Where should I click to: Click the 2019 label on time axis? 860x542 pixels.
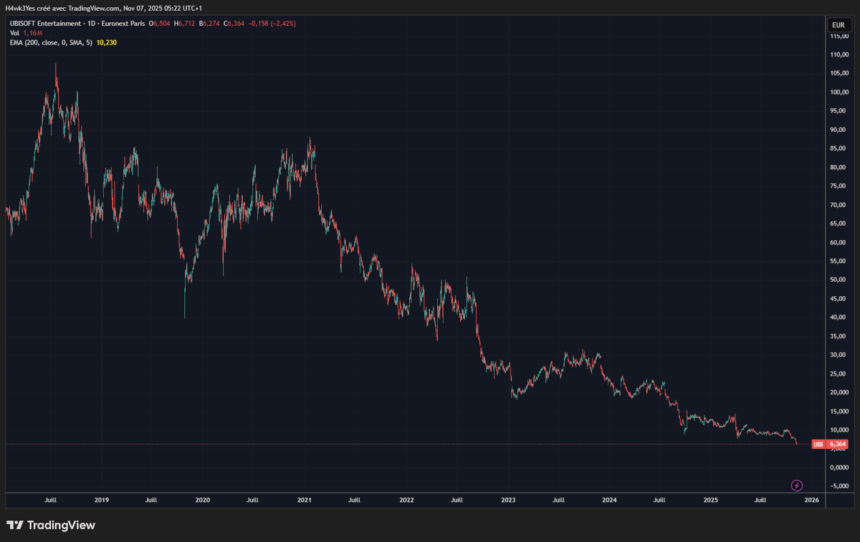pos(102,500)
